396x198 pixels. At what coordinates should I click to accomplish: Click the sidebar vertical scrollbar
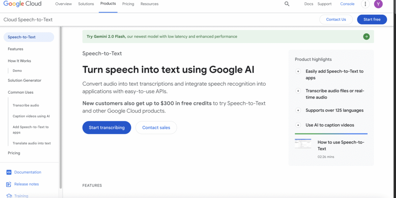coord(60,108)
